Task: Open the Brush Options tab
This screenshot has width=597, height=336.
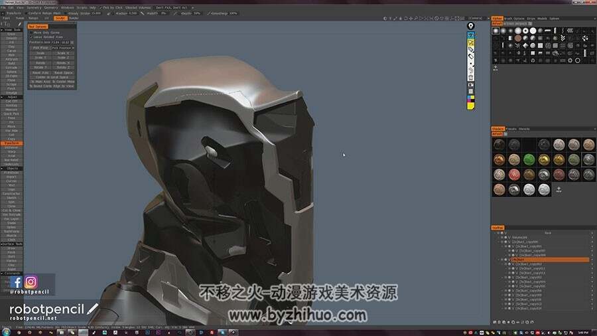Action: pos(514,19)
